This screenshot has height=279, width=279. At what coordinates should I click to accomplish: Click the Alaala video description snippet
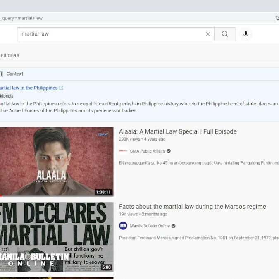point(198,163)
